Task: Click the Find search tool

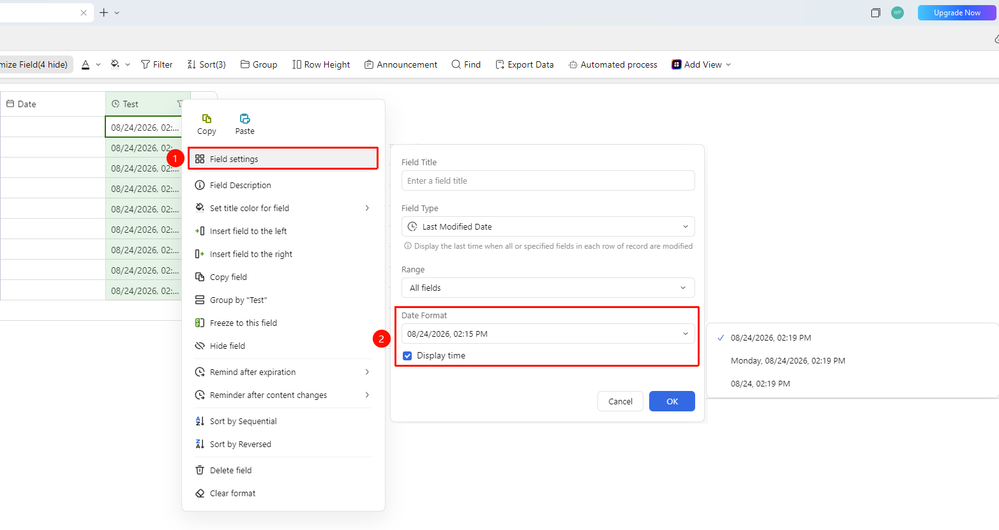Action: [x=466, y=64]
